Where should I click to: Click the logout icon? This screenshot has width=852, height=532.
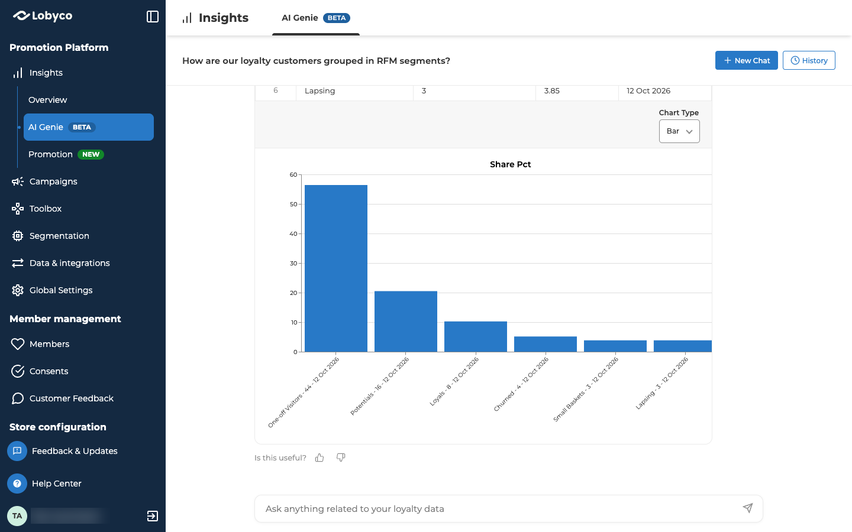(x=153, y=516)
